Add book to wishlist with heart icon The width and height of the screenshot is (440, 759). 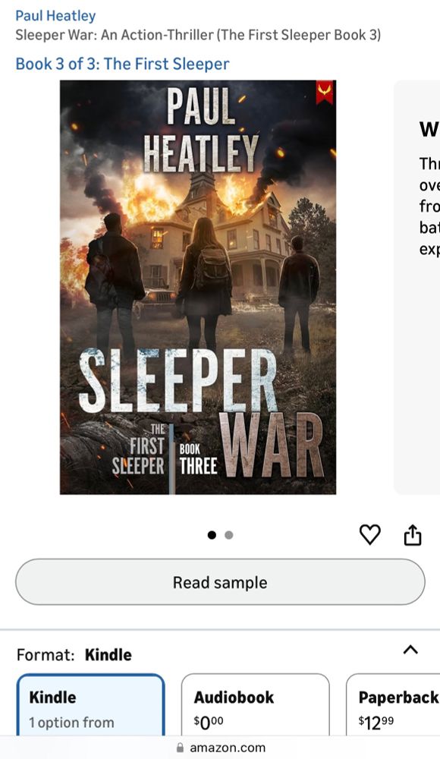[x=369, y=534]
